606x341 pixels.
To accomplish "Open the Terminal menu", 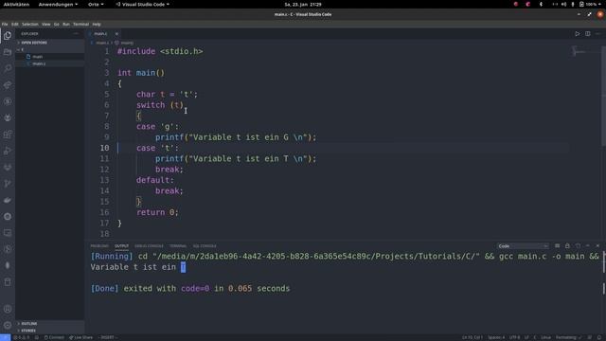I will [80, 24].
